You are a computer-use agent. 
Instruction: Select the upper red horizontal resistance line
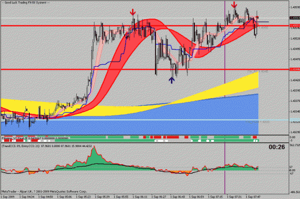point(145,25)
